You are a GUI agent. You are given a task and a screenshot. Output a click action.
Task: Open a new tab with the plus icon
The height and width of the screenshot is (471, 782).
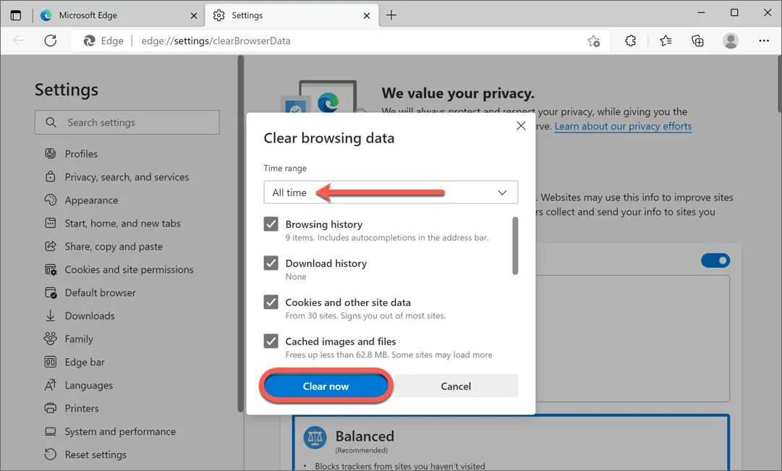click(x=391, y=14)
